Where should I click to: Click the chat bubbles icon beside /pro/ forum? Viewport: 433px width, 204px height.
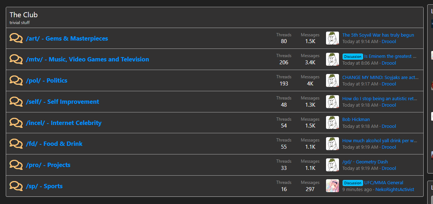point(16,164)
